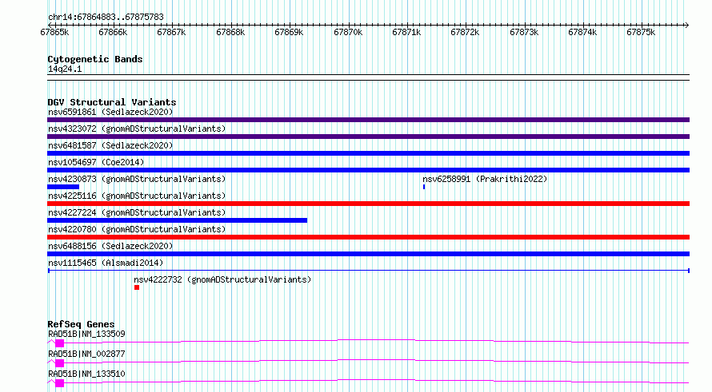Click the 67870k ruler tick label
The width and height of the screenshot is (712, 392).
point(348,32)
